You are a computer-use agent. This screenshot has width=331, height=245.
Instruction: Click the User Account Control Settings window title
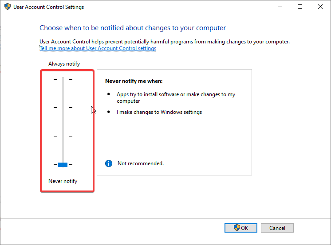point(48,7)
